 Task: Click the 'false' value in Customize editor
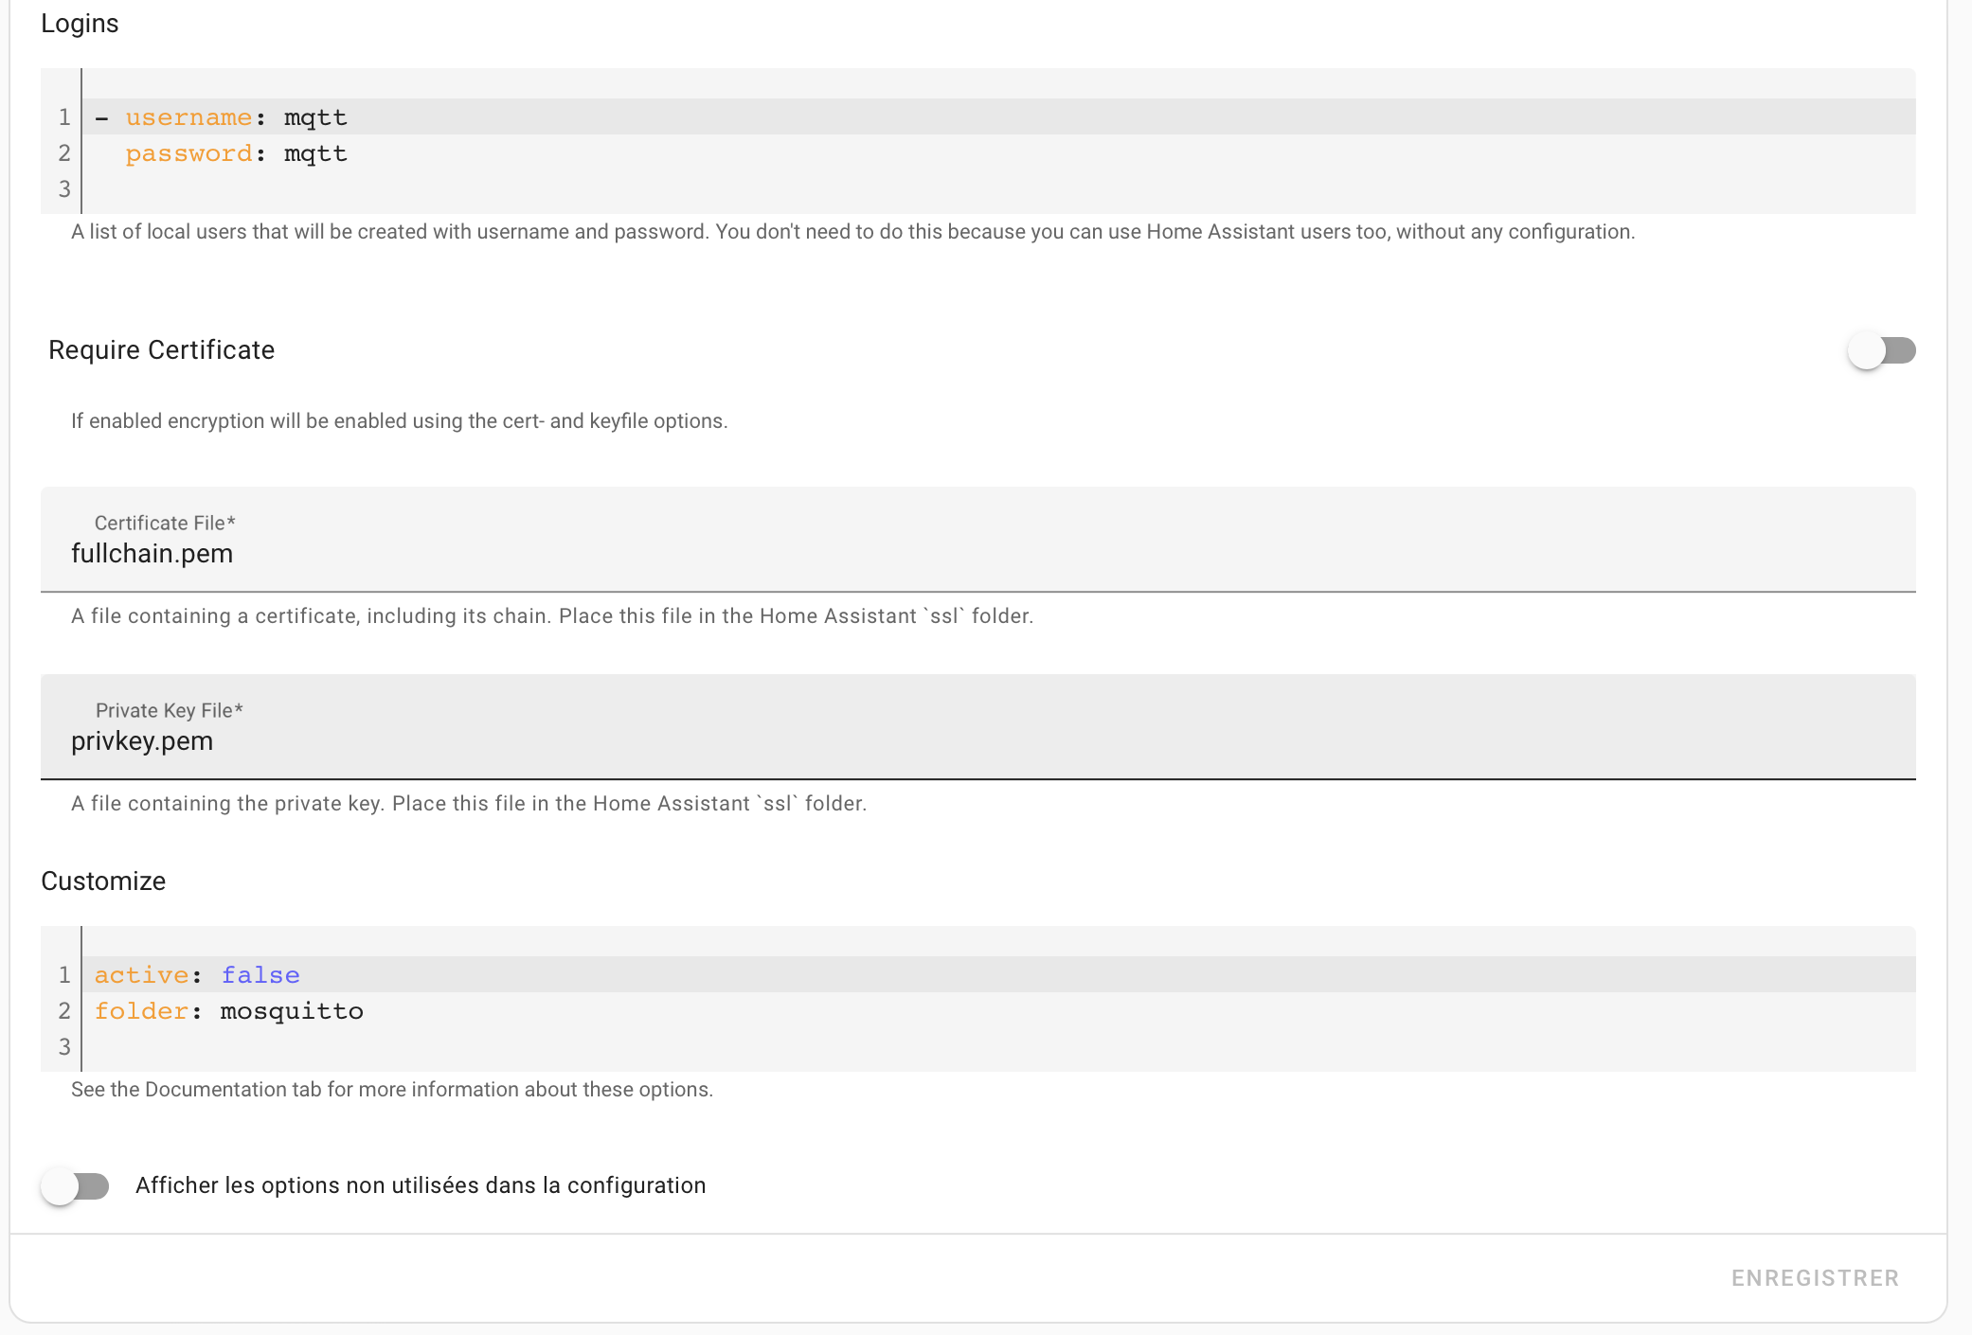click(260, 974)
